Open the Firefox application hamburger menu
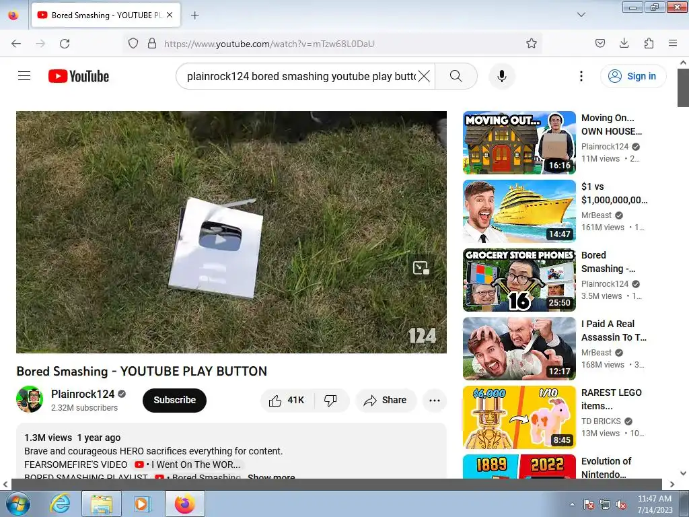The width and height of the screenshot is (689, 517). pyautogui.click(x=673, y=44)
